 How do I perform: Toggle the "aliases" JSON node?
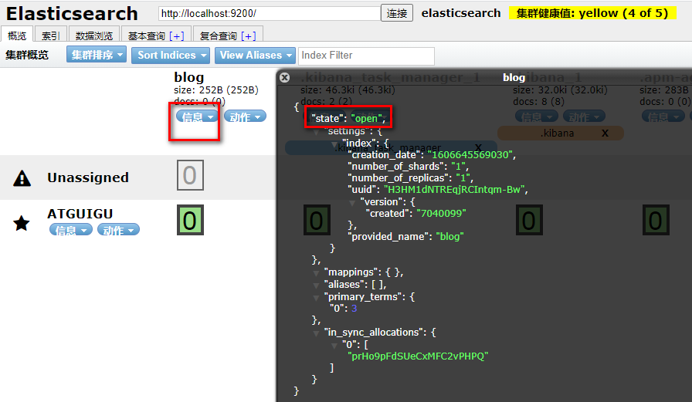[316, 285]
